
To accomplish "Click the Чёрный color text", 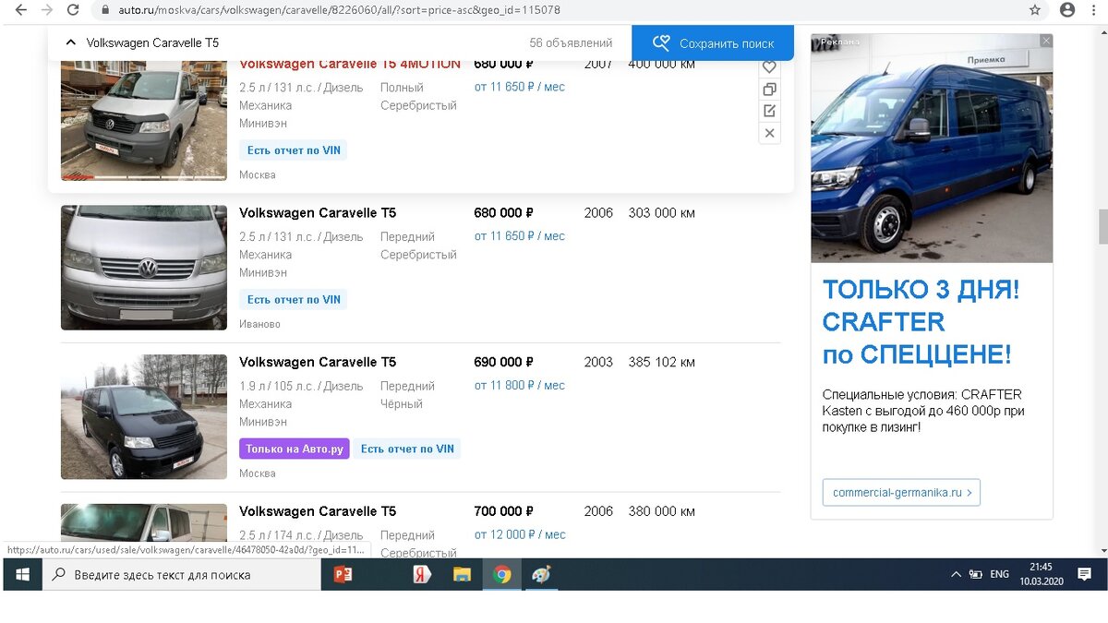I will [x=402, y=404].
